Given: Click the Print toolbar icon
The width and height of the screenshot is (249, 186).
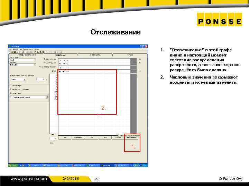Looking at the screenshot, I should (23, 52).
